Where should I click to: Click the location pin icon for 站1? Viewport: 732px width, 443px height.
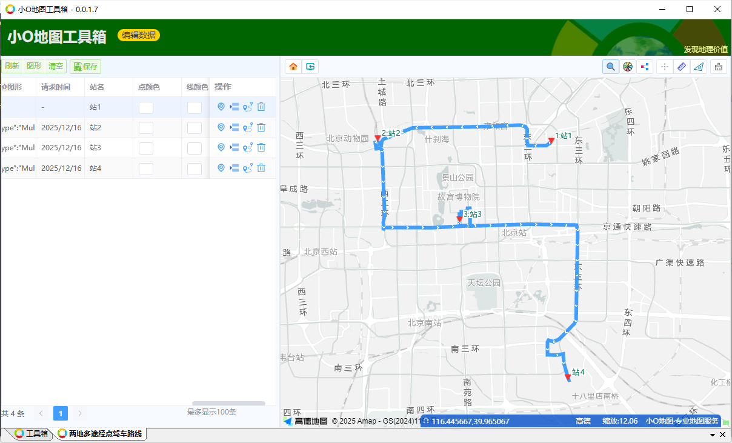[x=221, y=107]
